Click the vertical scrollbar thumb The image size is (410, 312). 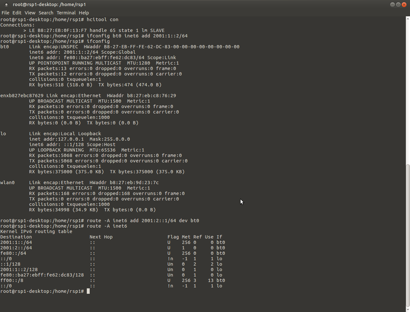point(408,235)
